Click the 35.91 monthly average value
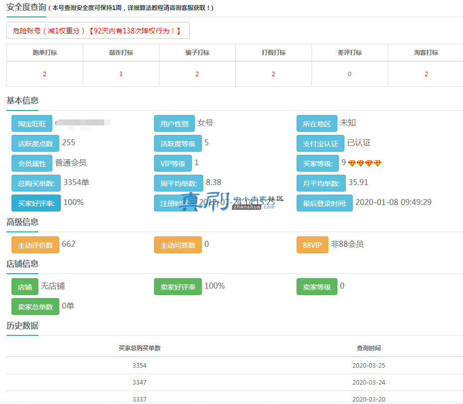 (358, 183)
